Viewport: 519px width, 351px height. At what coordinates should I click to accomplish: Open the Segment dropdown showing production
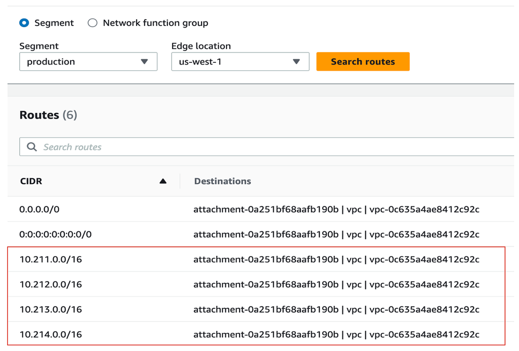pyautogui.click(x=88, y=61)
